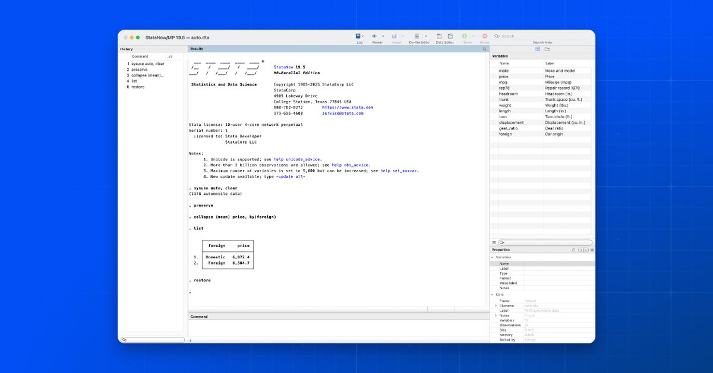Open the Graph dropdown arrow
This screenshot has height=373, width=713.
[402, 36]
